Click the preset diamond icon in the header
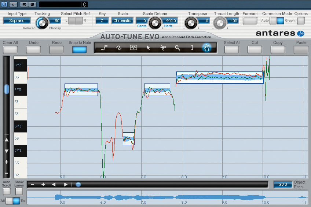This screenshot has height=207, width=311. point(84,4)
